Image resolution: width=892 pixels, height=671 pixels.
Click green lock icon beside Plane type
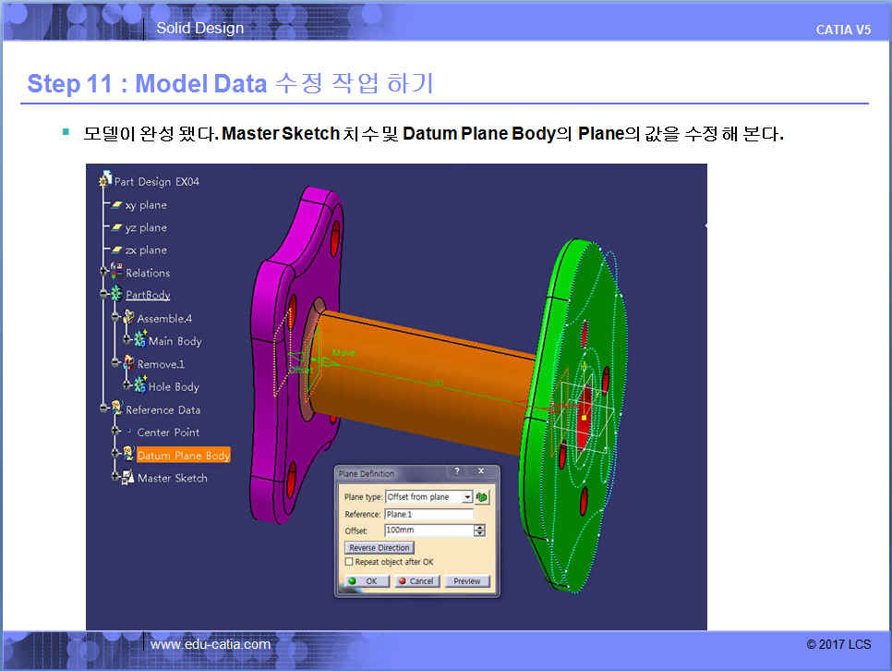[x=482, y=497]
